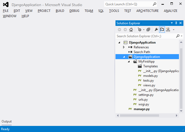Open the Output panel tab
Viewport: 185px width, 132px height.
coord(7,121)
